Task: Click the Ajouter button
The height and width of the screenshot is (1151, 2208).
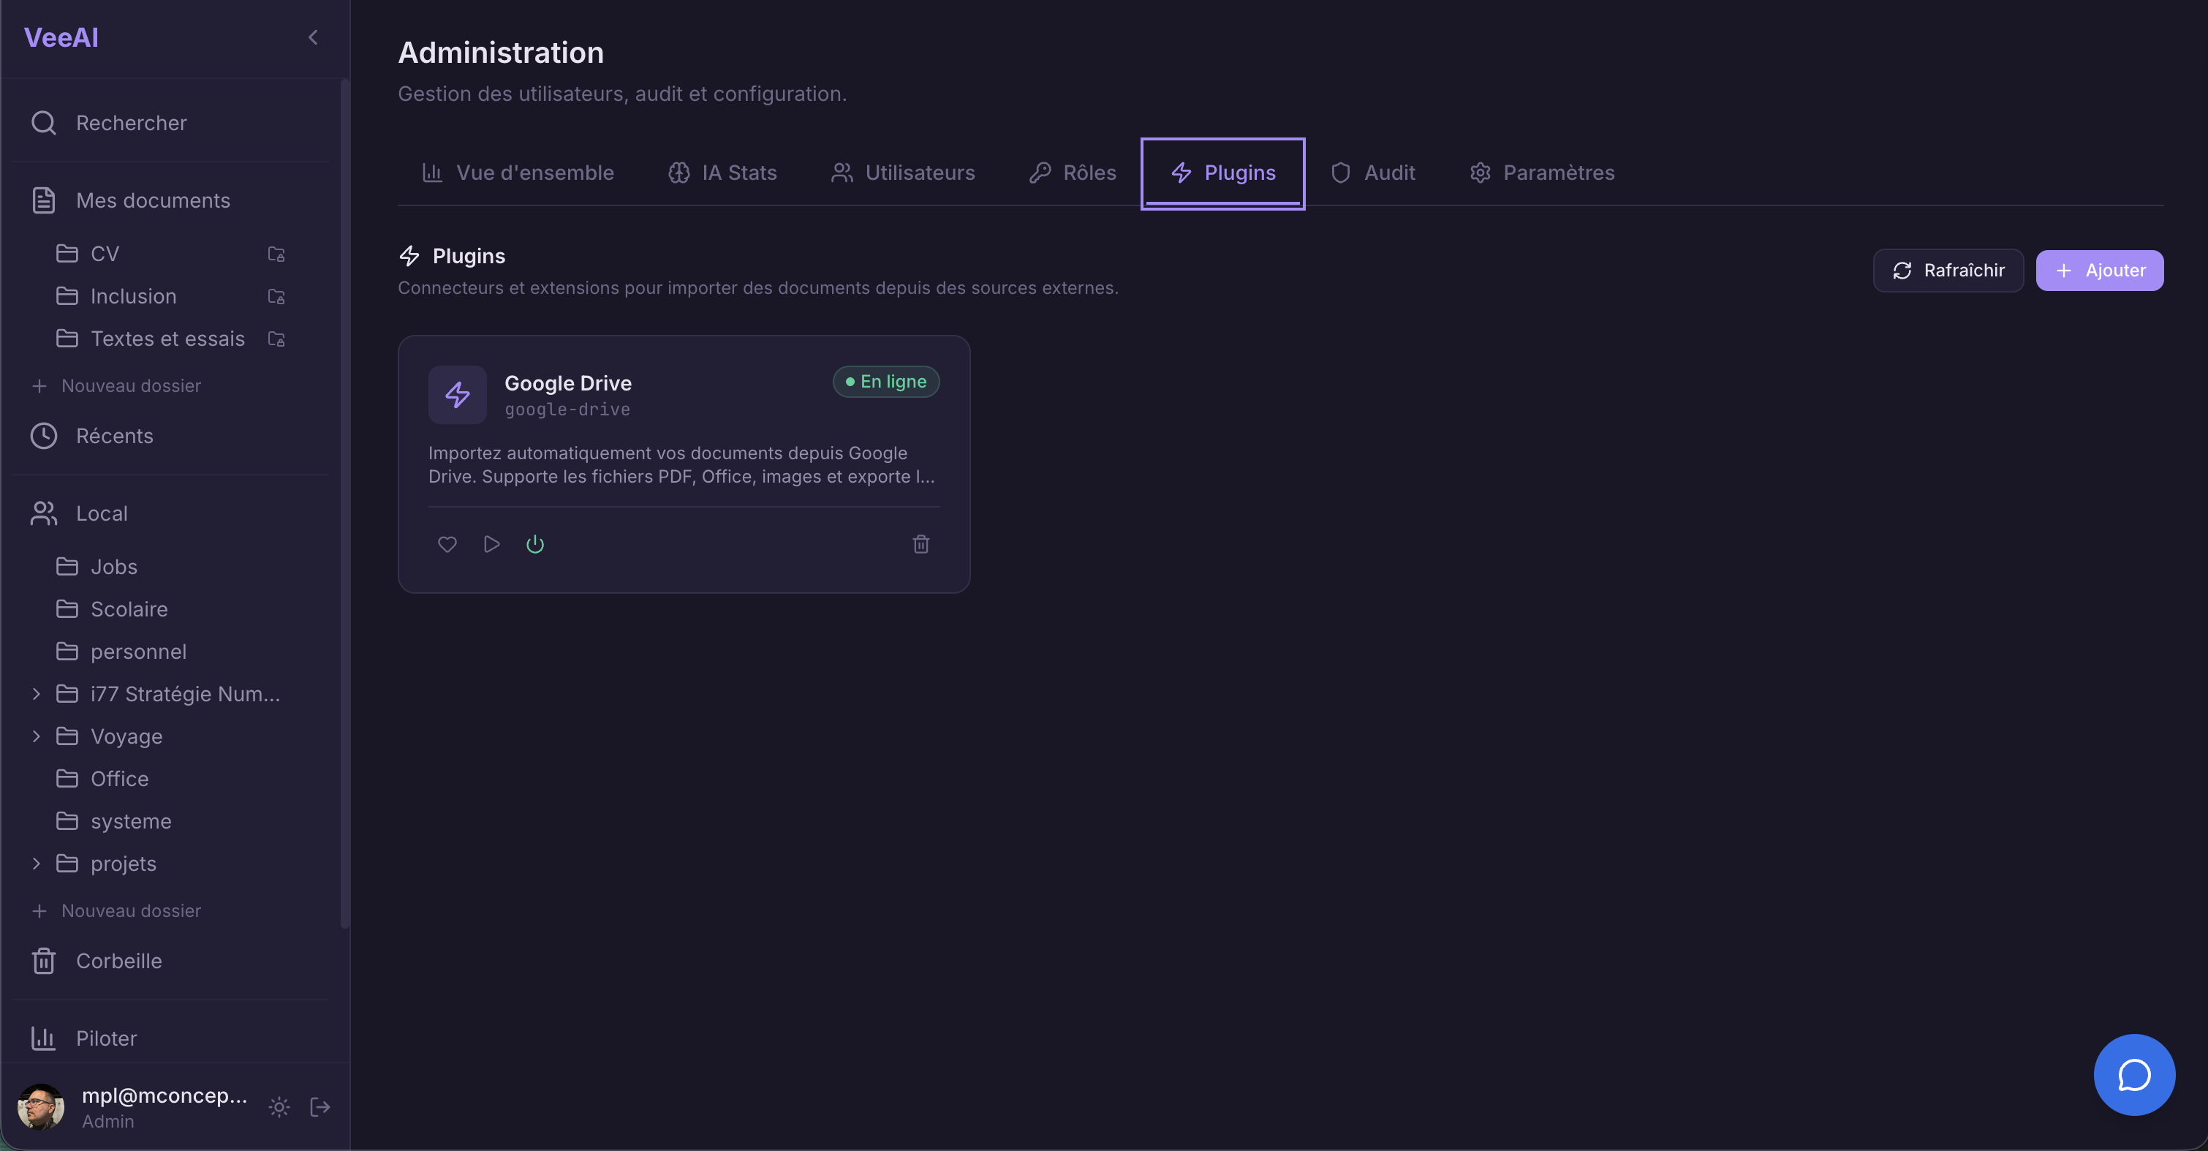Action: 2099,270
